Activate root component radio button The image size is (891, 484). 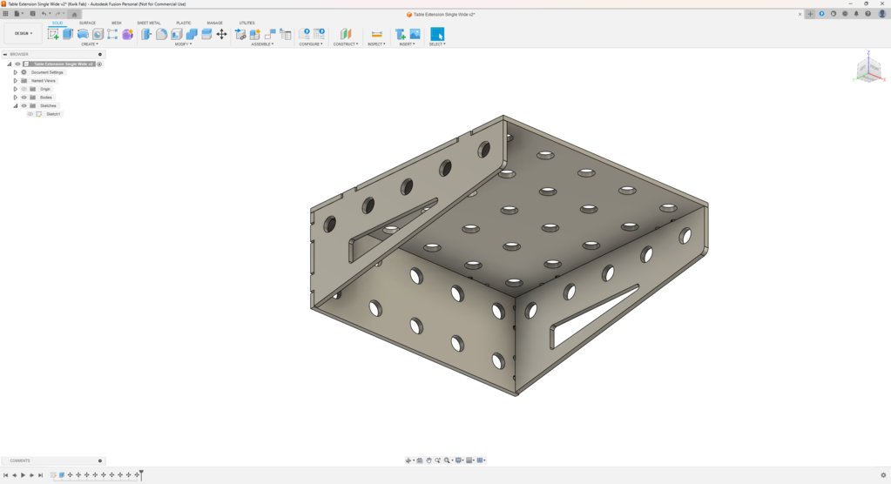point(99,64)
